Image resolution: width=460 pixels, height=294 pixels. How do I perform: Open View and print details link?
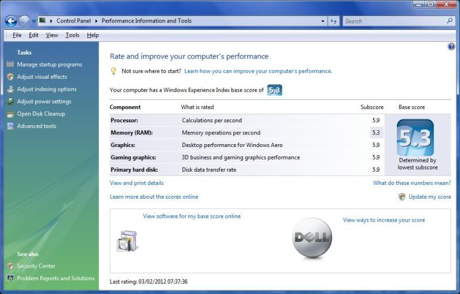coord(136,183)
